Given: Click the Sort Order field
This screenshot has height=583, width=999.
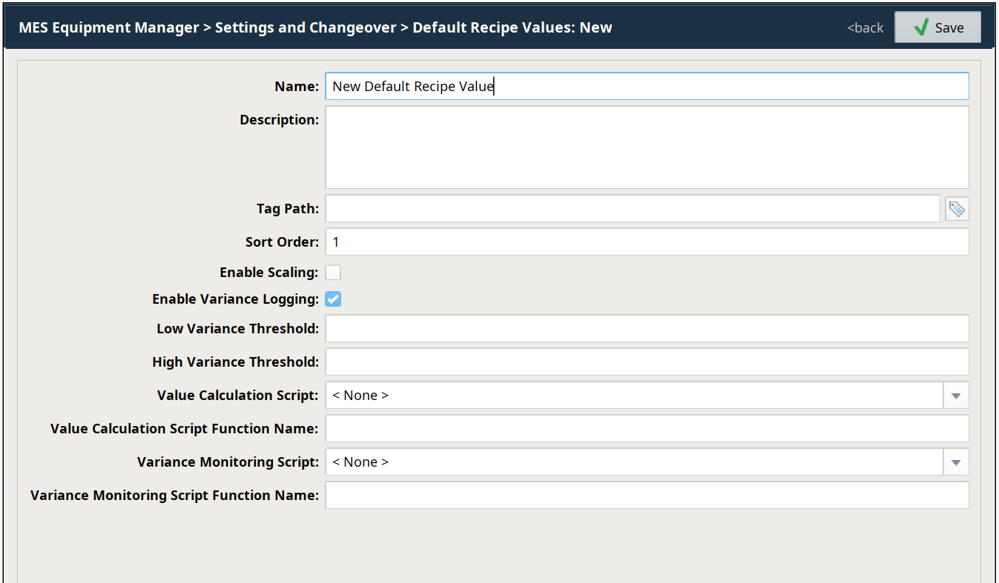Looking at the screenshot, I should 646,242.
